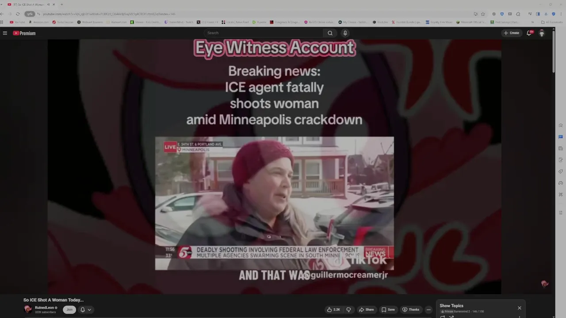The image size is (566, 318).
Task: Open the Kick Dashboard bookmark
Action: tap(145, 22)
